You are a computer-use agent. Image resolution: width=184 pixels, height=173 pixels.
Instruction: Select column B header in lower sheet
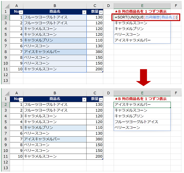pos(55,93)
